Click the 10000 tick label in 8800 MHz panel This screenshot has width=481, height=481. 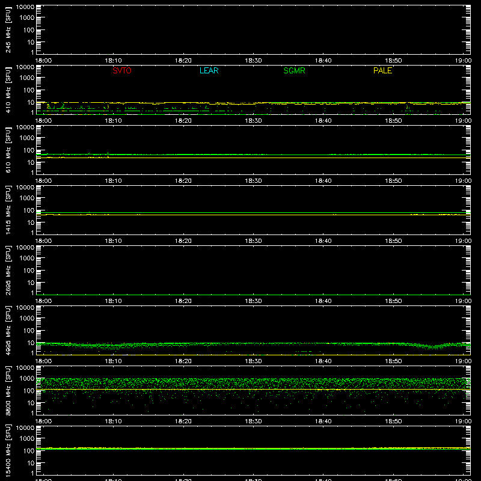pos(25,368)
